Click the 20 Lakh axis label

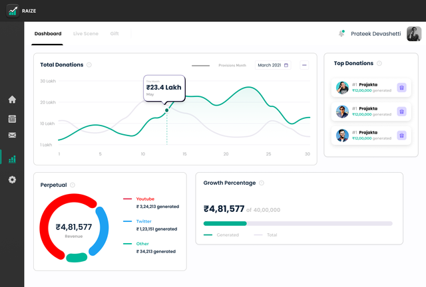click(x=48, y=102)
